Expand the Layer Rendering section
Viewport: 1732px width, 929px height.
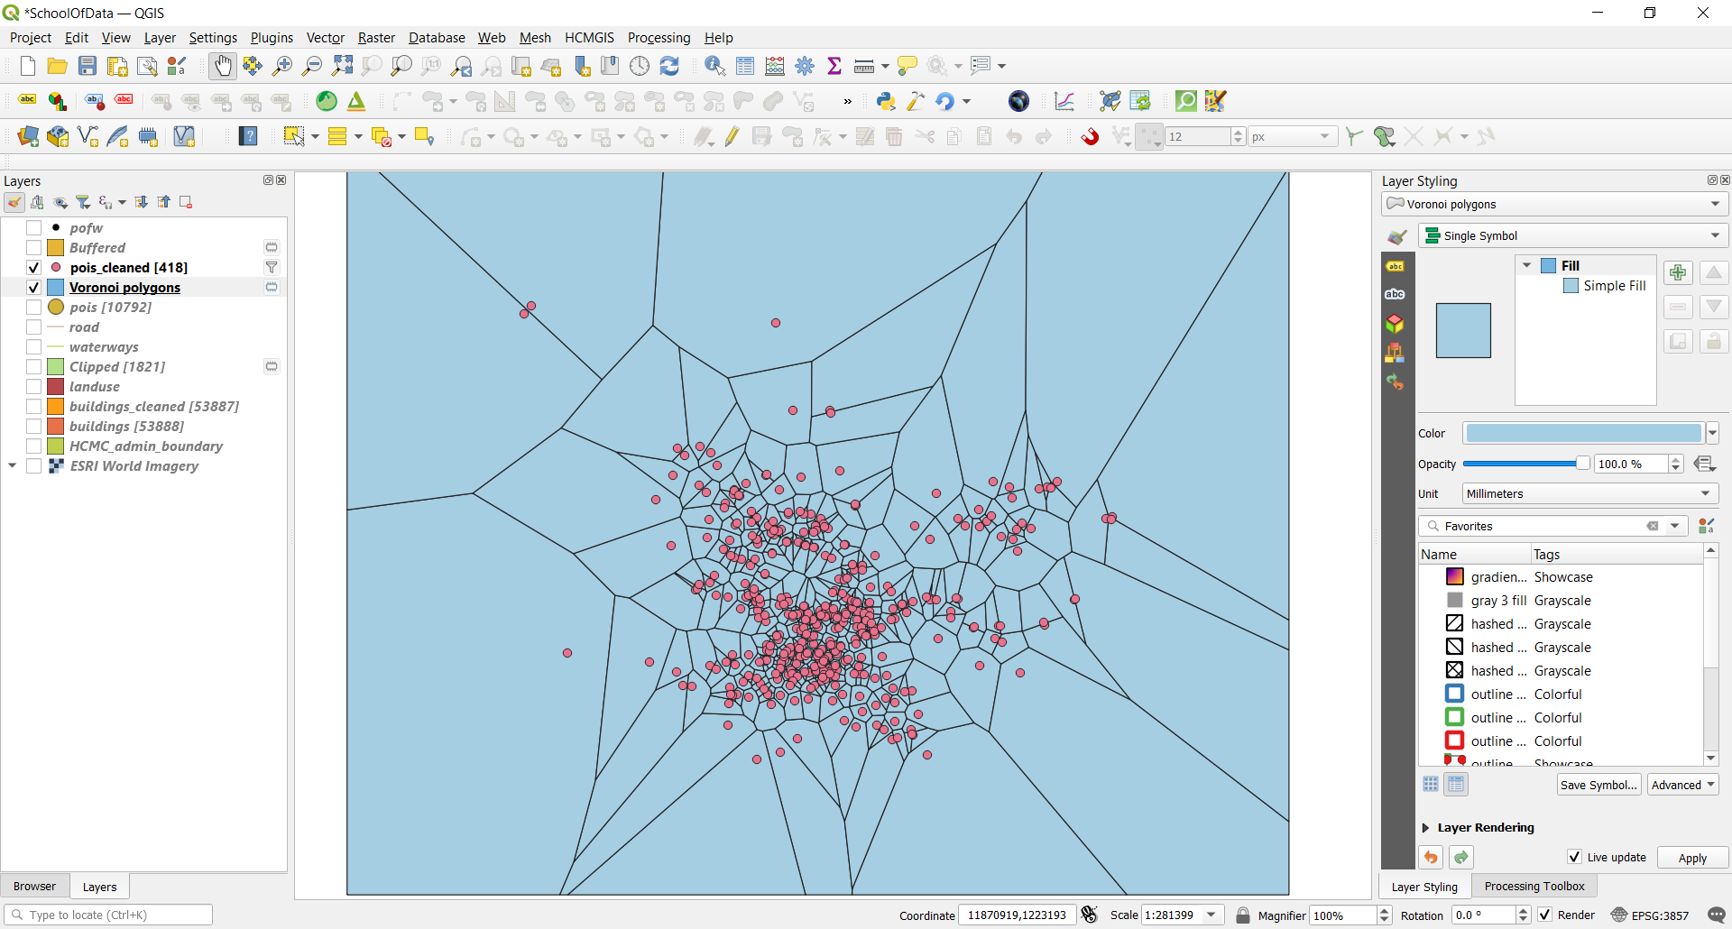(x=1426, y=828)
